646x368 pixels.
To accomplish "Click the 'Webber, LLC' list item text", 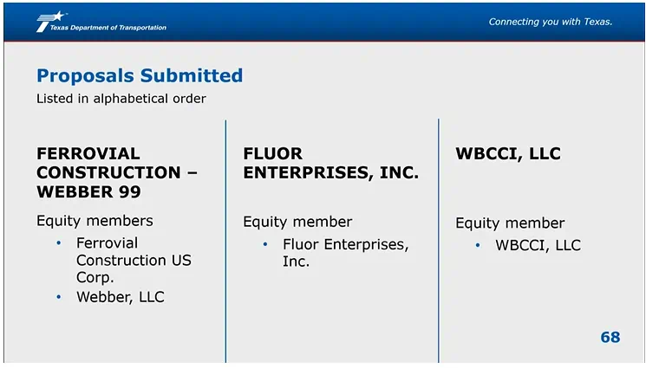I will [121, 297].
